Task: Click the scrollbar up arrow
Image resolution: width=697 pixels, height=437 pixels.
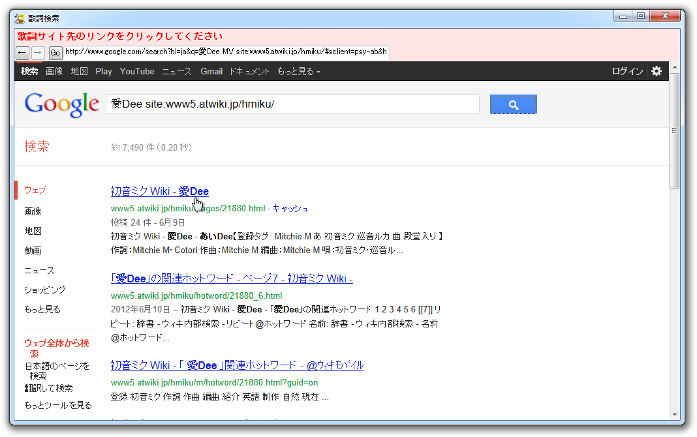Action: 675,67
